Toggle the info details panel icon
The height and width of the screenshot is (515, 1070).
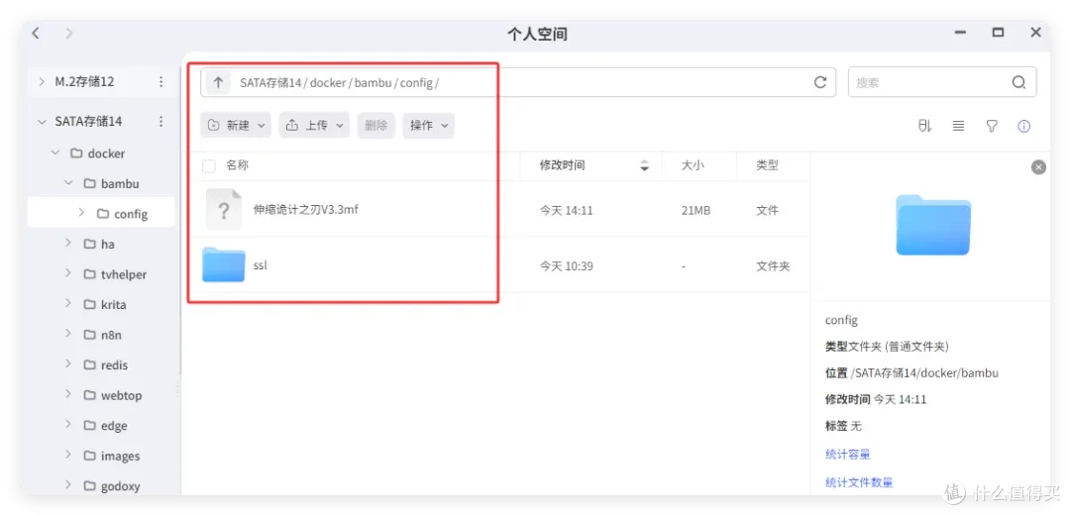(1023, 126)
